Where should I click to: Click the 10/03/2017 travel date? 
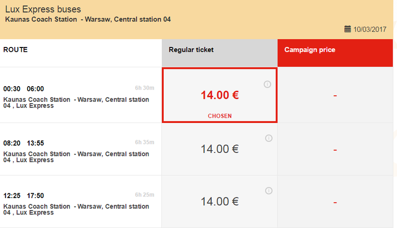370,30
